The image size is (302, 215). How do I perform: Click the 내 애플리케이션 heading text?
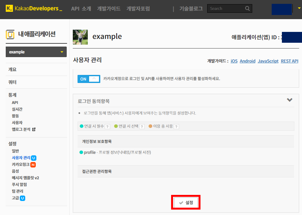(37, 34)
